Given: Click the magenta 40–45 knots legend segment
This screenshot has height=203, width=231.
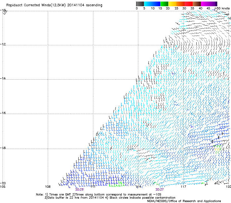Looking at the screenshot, I should click(205, 4).
